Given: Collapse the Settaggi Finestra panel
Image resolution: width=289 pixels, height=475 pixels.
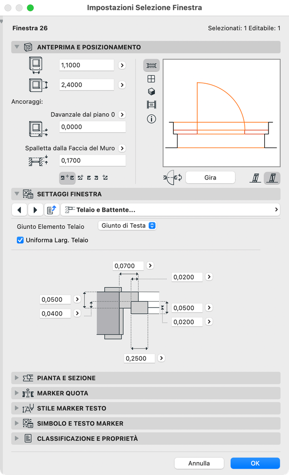Looking at the screenshot, I should coord(17,194).
